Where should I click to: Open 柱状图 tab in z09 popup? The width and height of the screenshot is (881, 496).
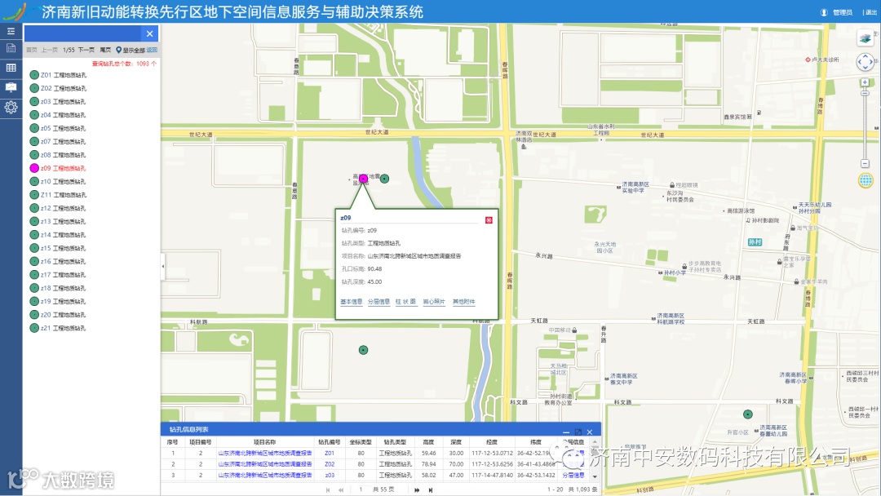coord(405,302)
